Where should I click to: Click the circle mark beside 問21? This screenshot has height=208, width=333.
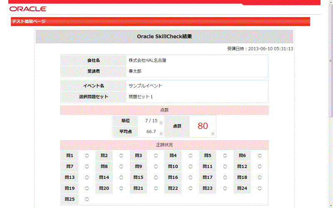156,188
